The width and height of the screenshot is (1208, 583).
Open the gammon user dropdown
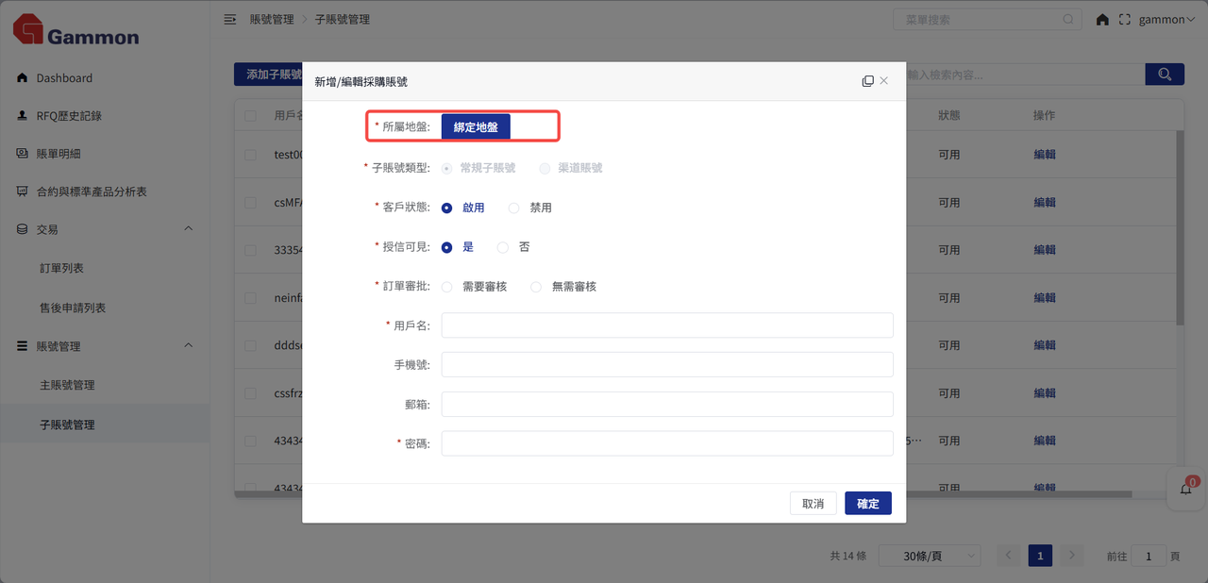pos(1166,20)
